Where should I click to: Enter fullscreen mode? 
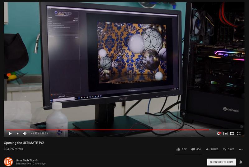tap(239, 134)
